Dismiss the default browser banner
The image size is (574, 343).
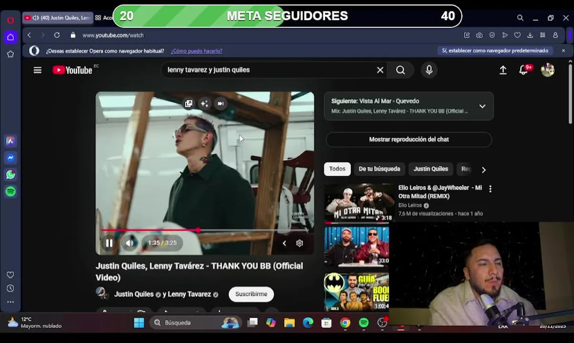coord(563,50)
